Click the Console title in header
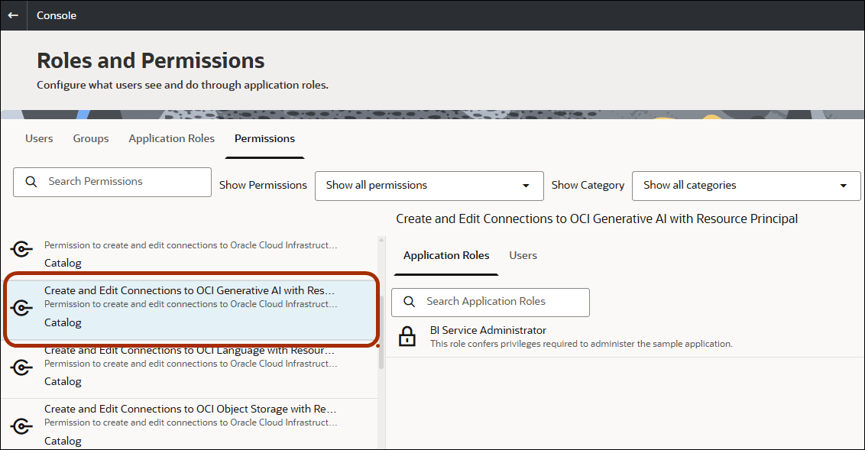Image resolution: width=865 pixels, height=450 pixels. point(57,15)
